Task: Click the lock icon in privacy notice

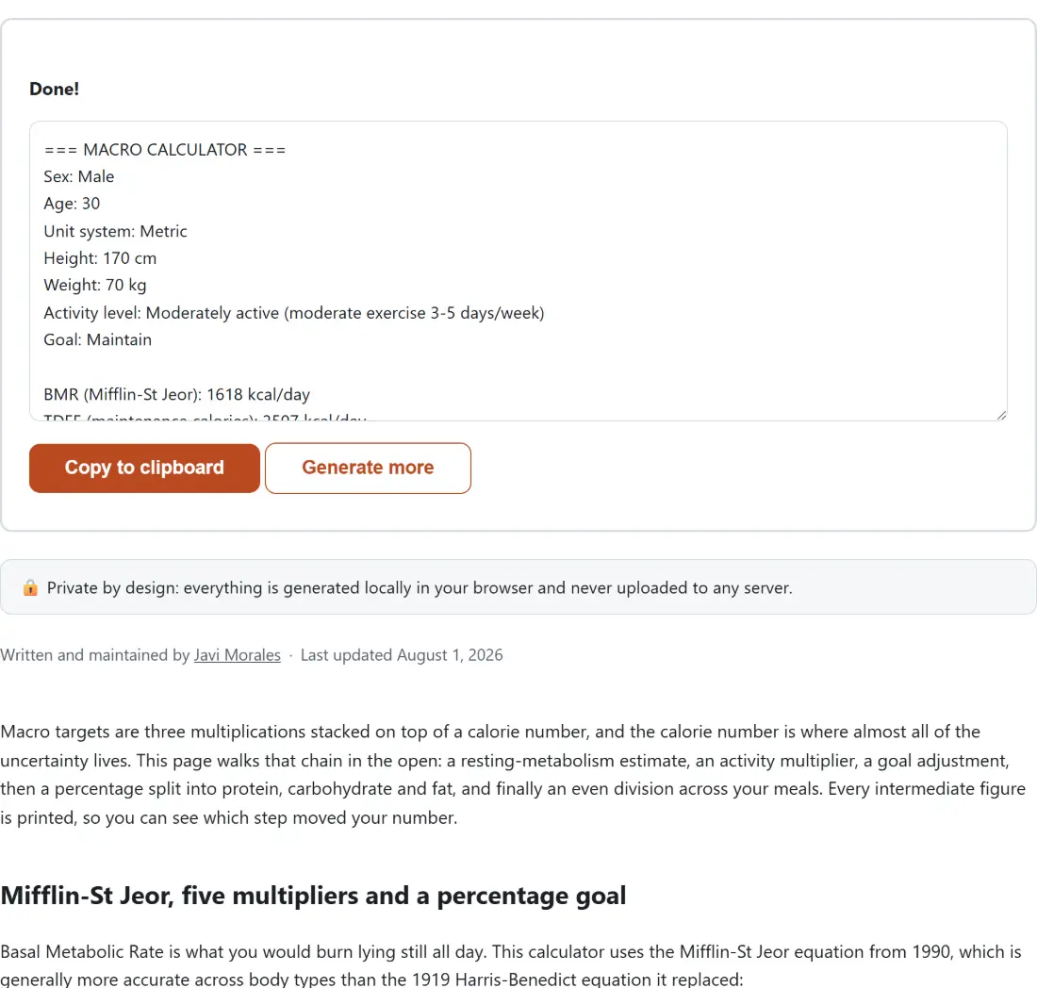Action: pos(30,587)
